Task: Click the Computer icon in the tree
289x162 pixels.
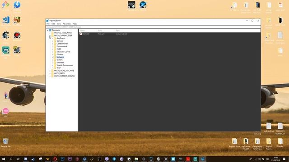Action: [50, 30]
